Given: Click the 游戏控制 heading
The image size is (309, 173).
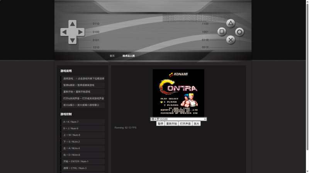Looking at the screenshot, I should coord(66,114).
